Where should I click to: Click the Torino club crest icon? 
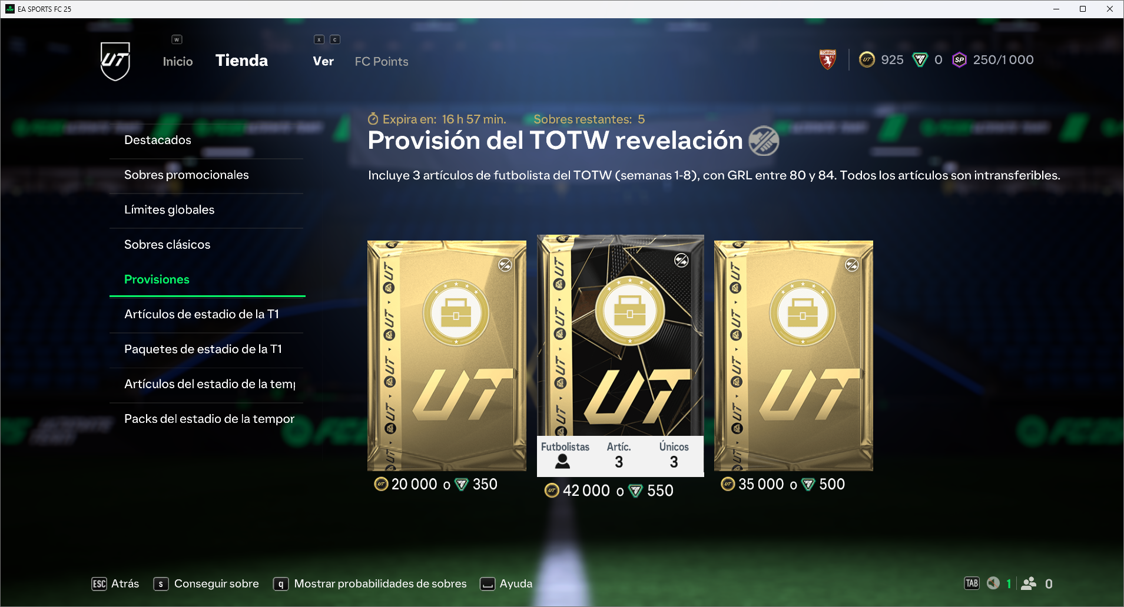pyautogui.click(x=828, y=59)
